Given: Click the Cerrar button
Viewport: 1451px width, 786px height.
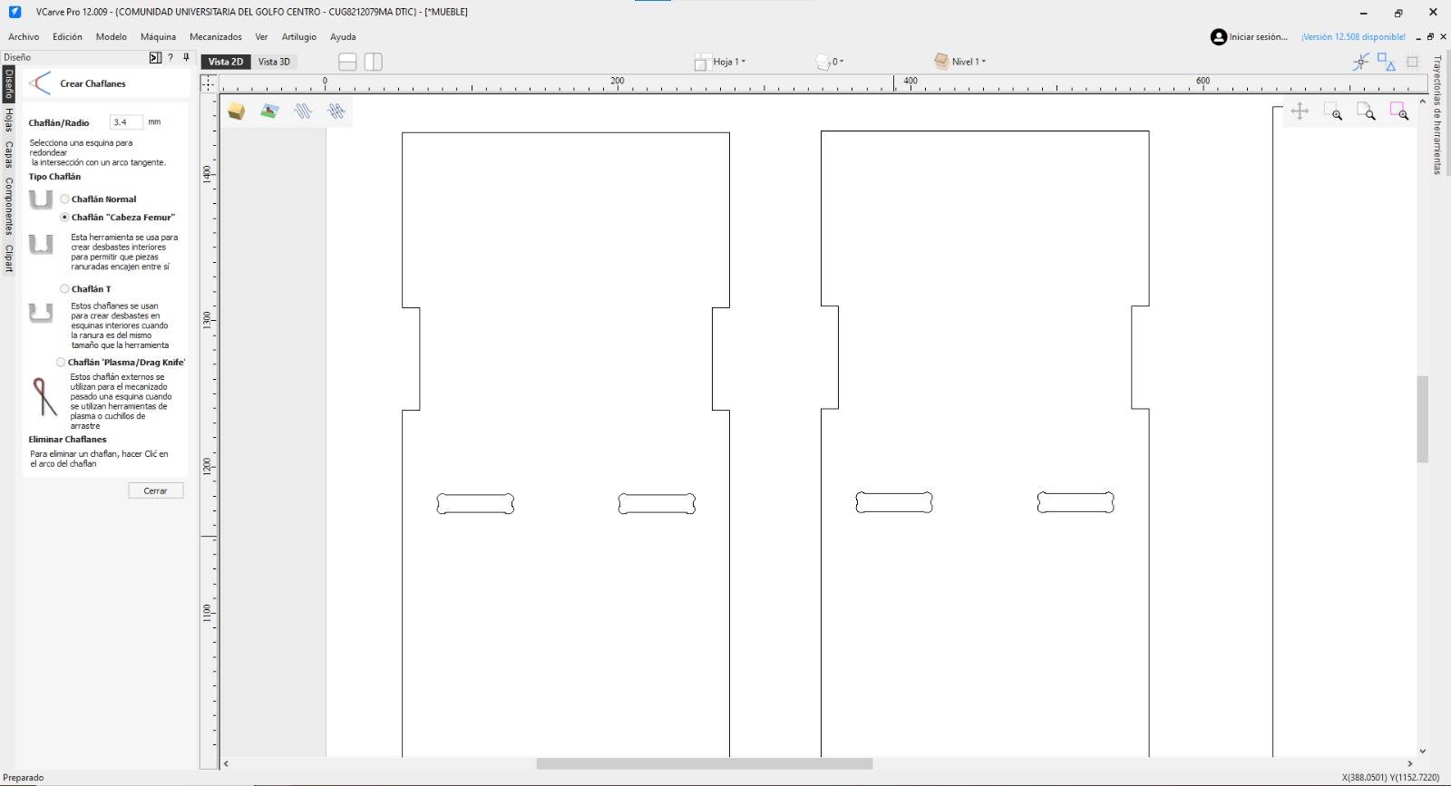Looking at the screenshot, I should 155,490.
